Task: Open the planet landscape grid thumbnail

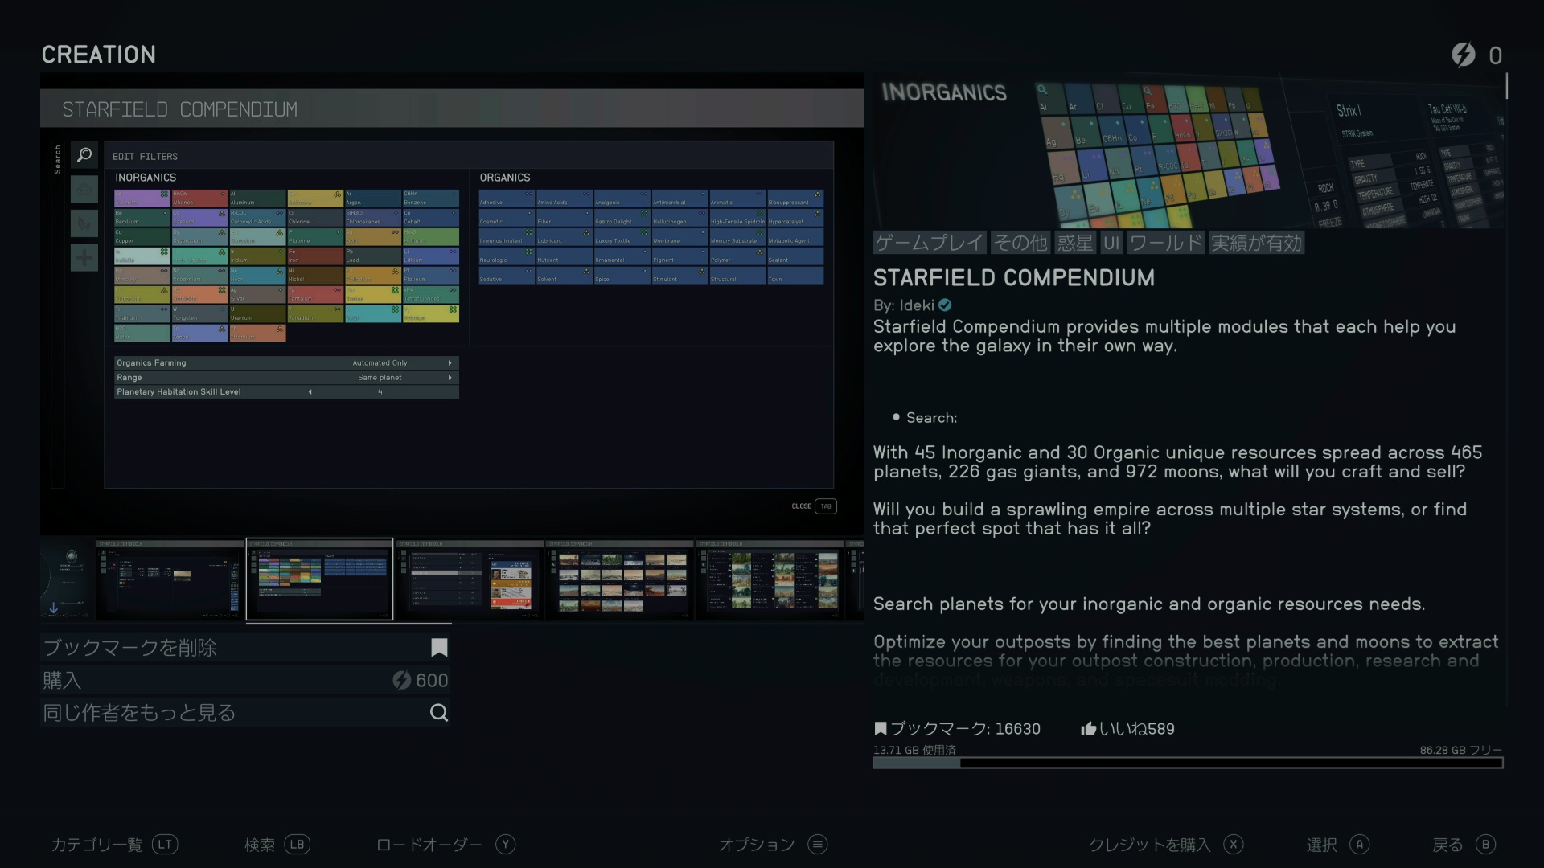Action: 620,579
